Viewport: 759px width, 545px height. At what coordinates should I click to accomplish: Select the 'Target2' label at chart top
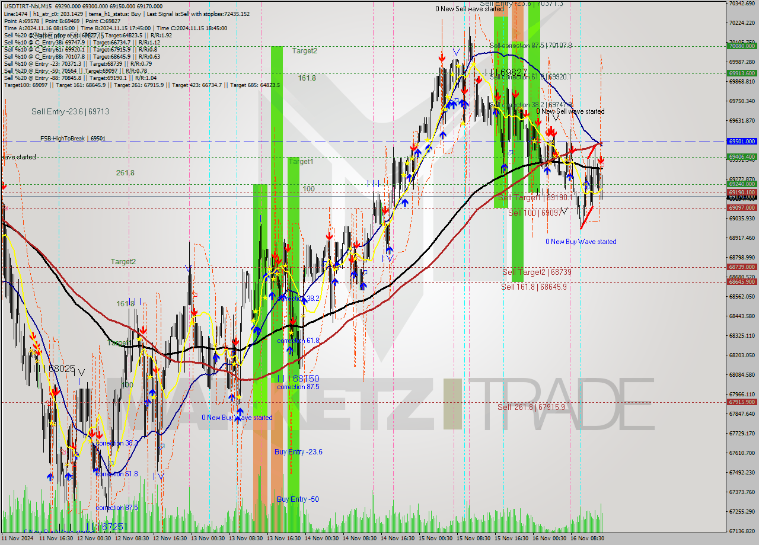[x=304, y=51]
